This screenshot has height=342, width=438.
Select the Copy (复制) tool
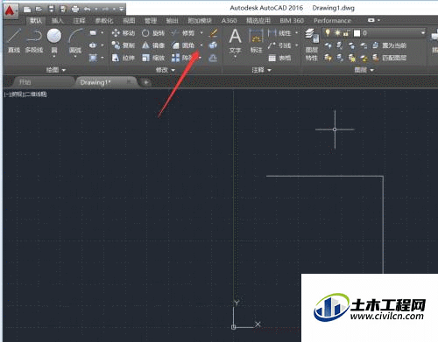coord(123,45)
